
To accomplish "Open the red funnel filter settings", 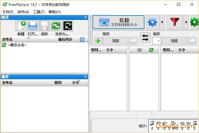I will point(174,22).
